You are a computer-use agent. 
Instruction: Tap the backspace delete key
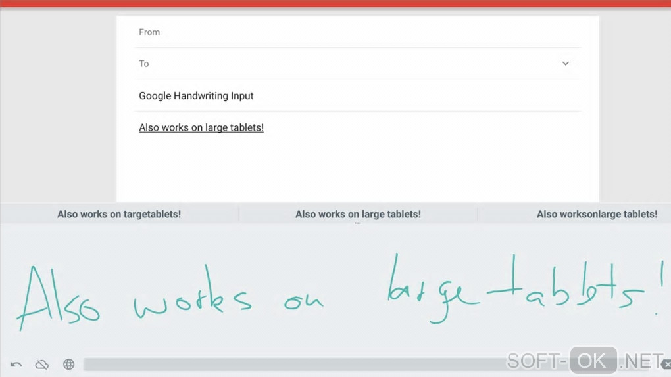(x=666, y=364)
